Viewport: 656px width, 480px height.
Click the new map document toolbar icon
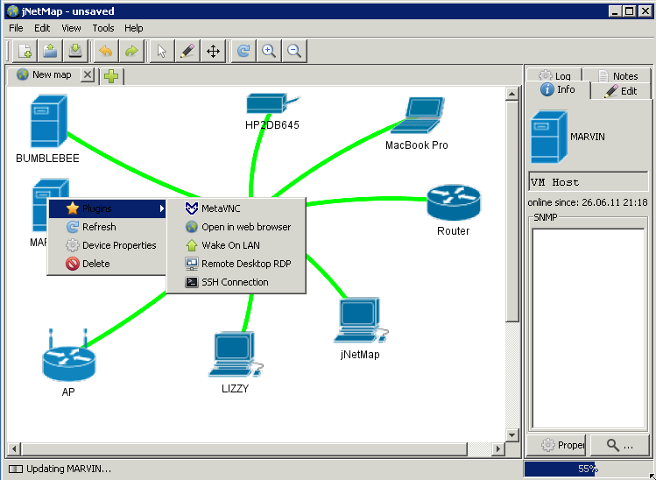[x=25, y=52]
